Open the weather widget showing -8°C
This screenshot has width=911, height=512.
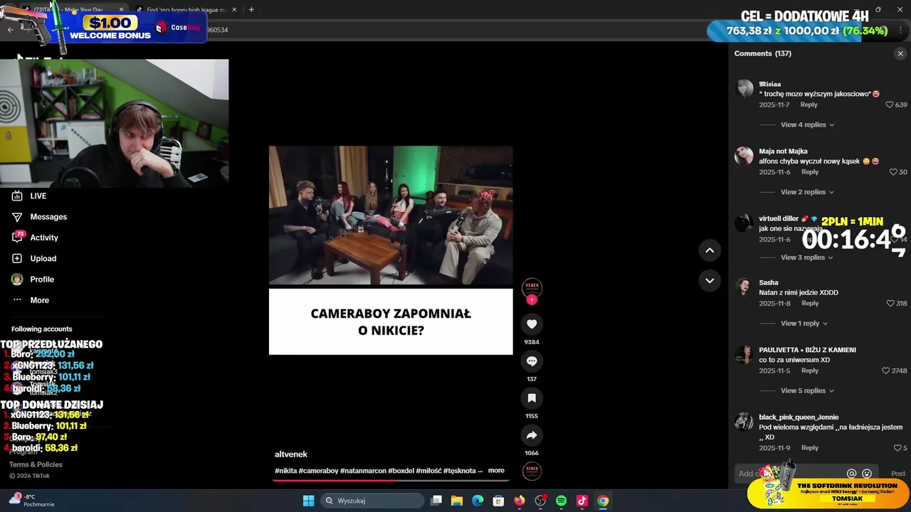click(x=32, y=501)
